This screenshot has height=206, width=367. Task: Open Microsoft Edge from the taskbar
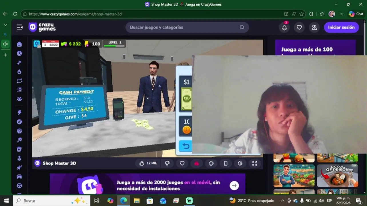(123, 201)
